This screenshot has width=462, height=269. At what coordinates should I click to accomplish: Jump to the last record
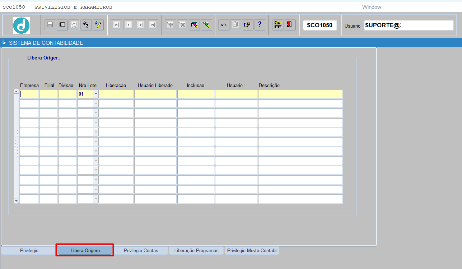[x=153, y=25]
